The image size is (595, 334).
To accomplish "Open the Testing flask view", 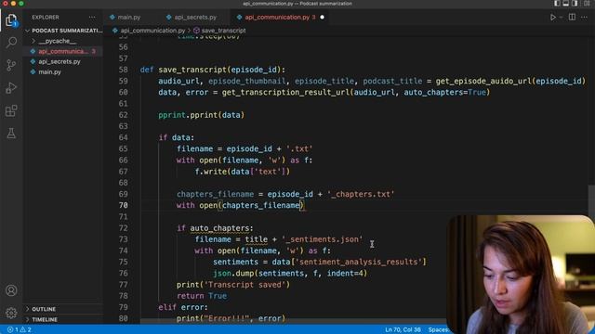I will coord(11,134).
